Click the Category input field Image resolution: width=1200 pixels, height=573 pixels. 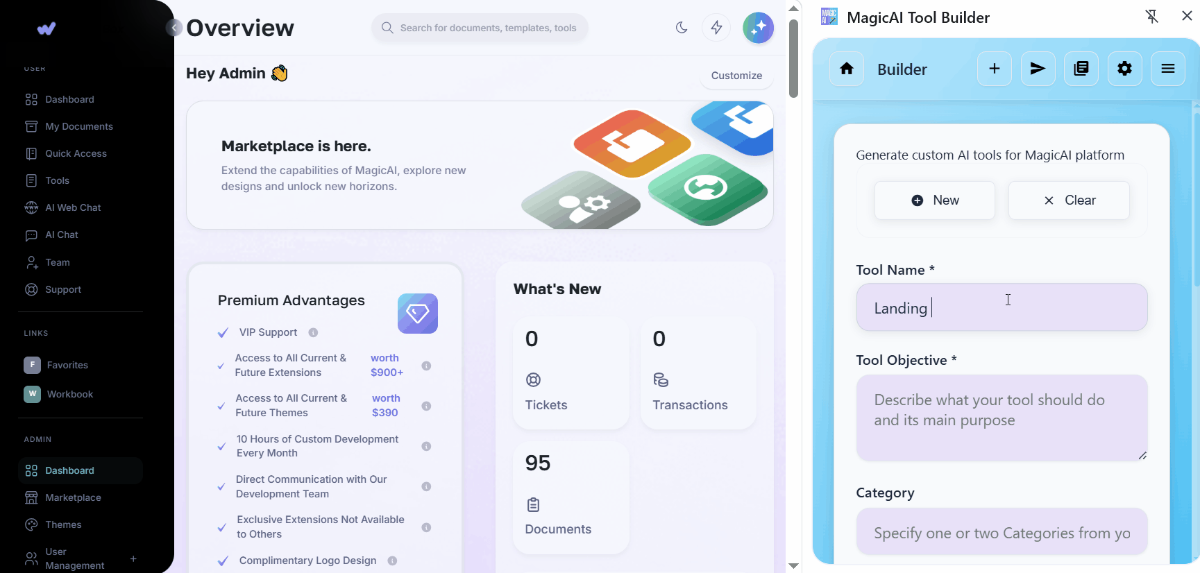(1002, 531)
